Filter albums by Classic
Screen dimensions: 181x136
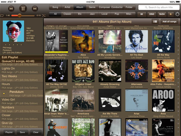point(67,14)
